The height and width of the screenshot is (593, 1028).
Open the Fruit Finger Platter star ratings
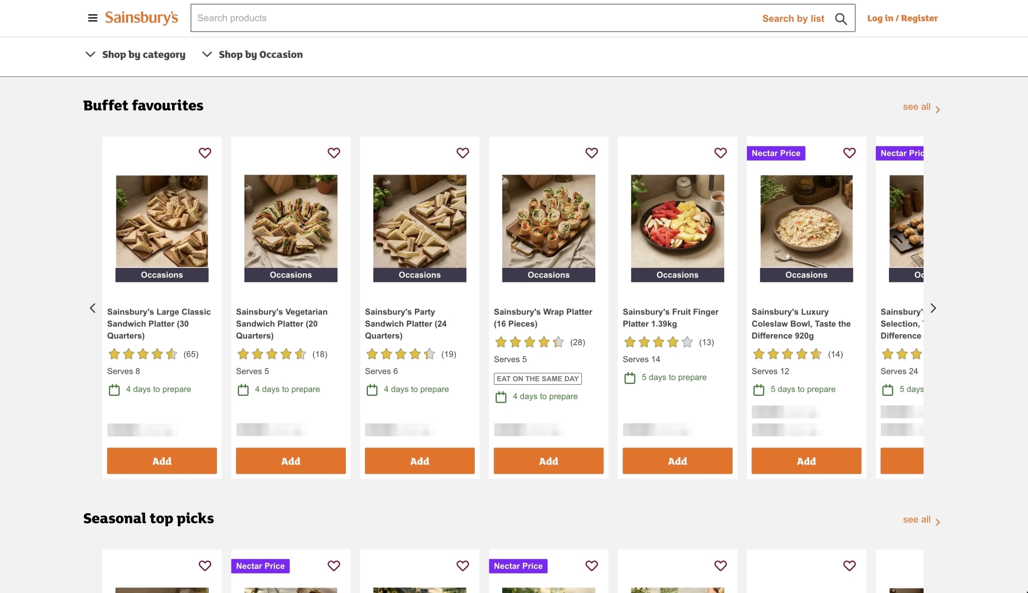[x=658, y=342]
